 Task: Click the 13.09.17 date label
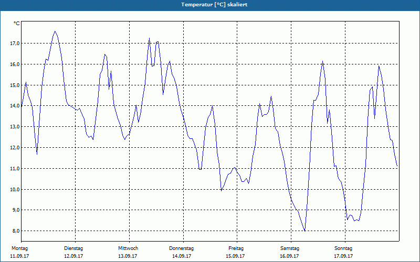click(128, 256)
